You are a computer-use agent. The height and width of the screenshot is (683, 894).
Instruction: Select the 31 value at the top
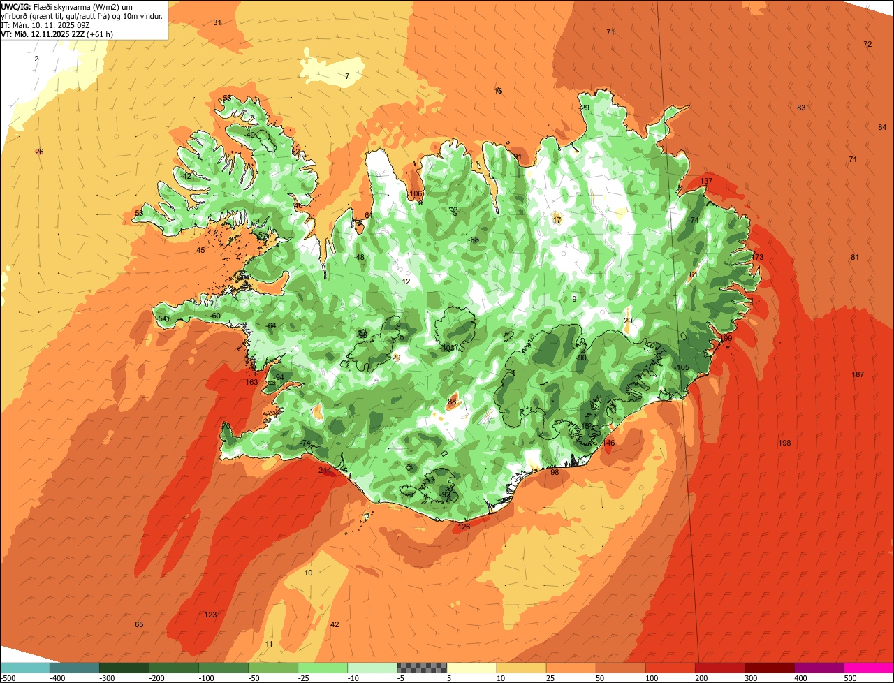(217, 22)
